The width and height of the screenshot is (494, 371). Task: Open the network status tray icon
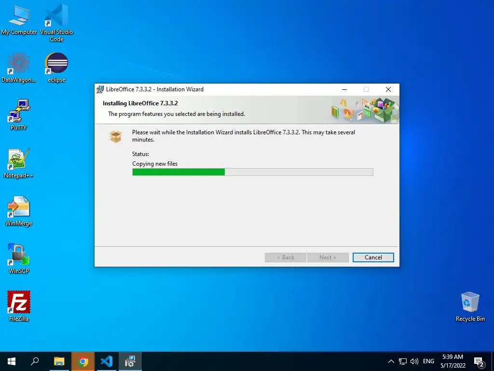pyautogui.click(x=403, y=361)
